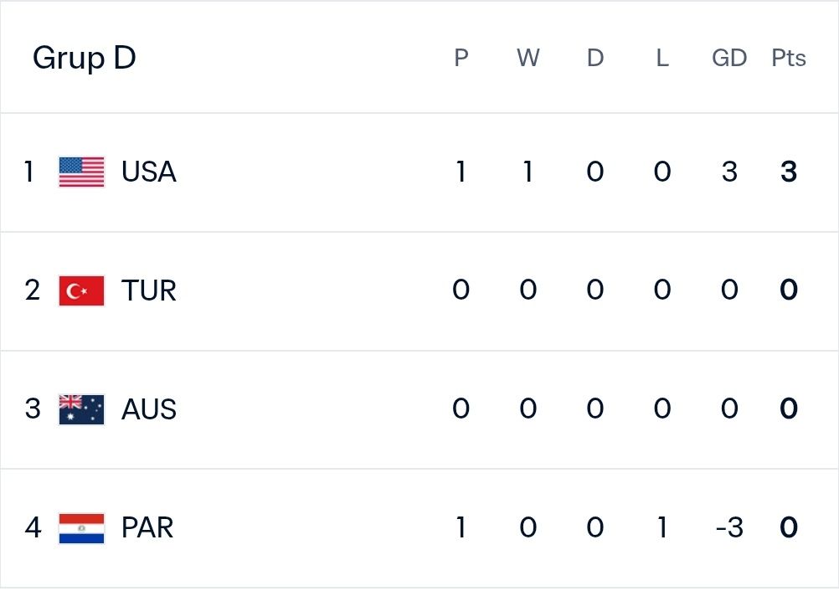Click the Australia flag icon
The width and height of the screenshot is (839, 591).
(81, 409)
